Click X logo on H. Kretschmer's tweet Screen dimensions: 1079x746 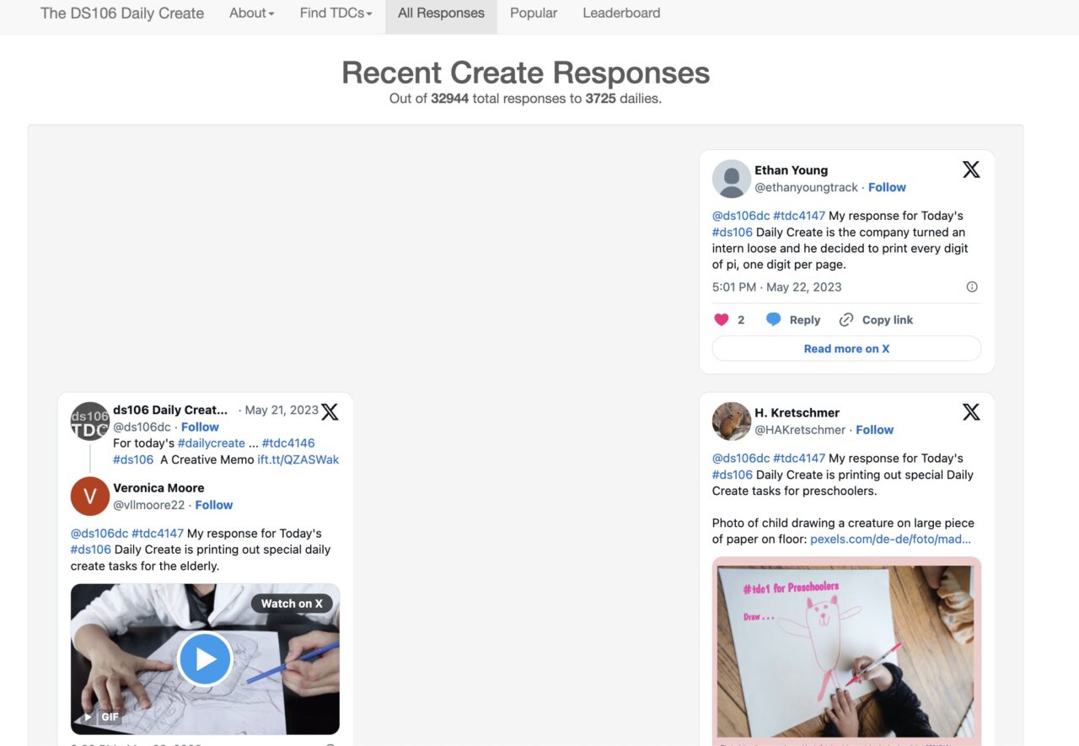tap(971, 411)
